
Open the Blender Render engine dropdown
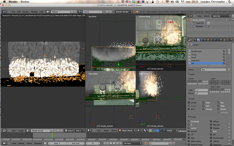point(124,12)
